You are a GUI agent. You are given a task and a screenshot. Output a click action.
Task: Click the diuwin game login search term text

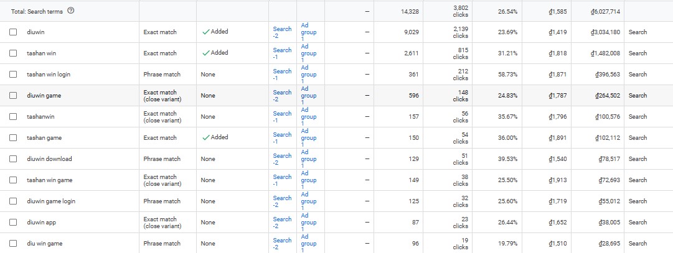click(50, 201)
